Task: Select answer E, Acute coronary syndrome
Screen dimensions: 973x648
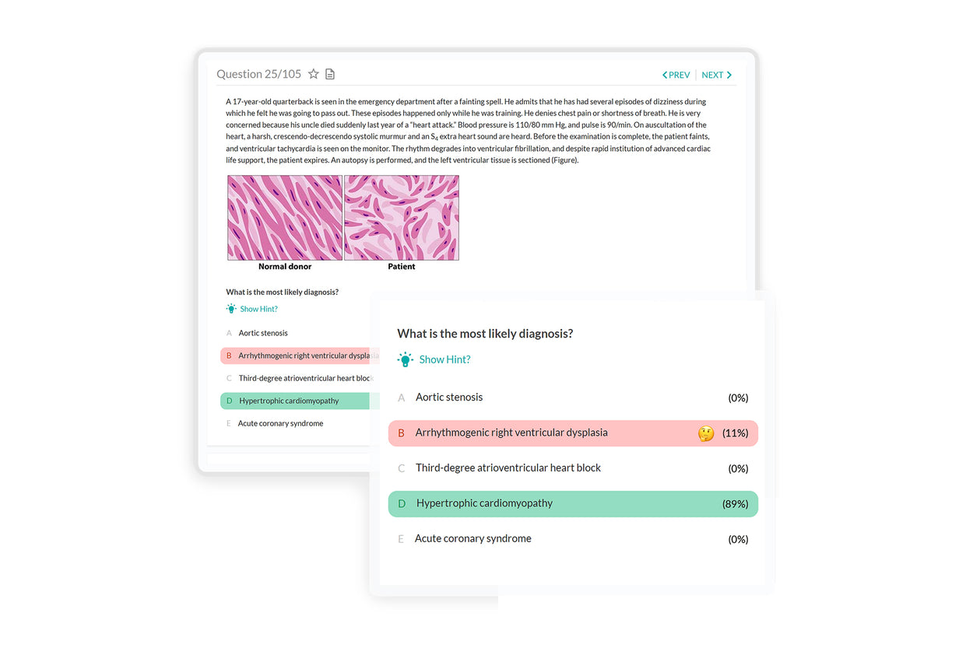Action: pyautogui.click(x=472, y=538)
